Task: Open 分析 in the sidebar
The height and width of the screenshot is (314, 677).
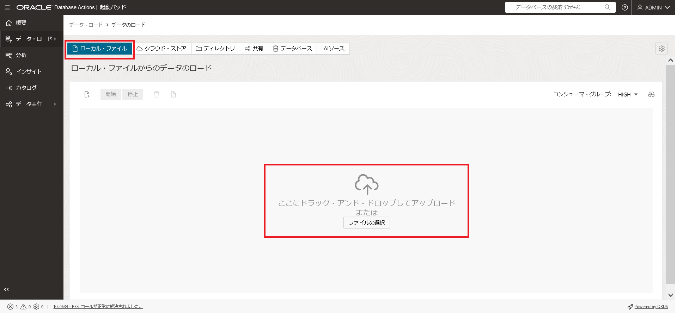Action: (x=32, y=55)
